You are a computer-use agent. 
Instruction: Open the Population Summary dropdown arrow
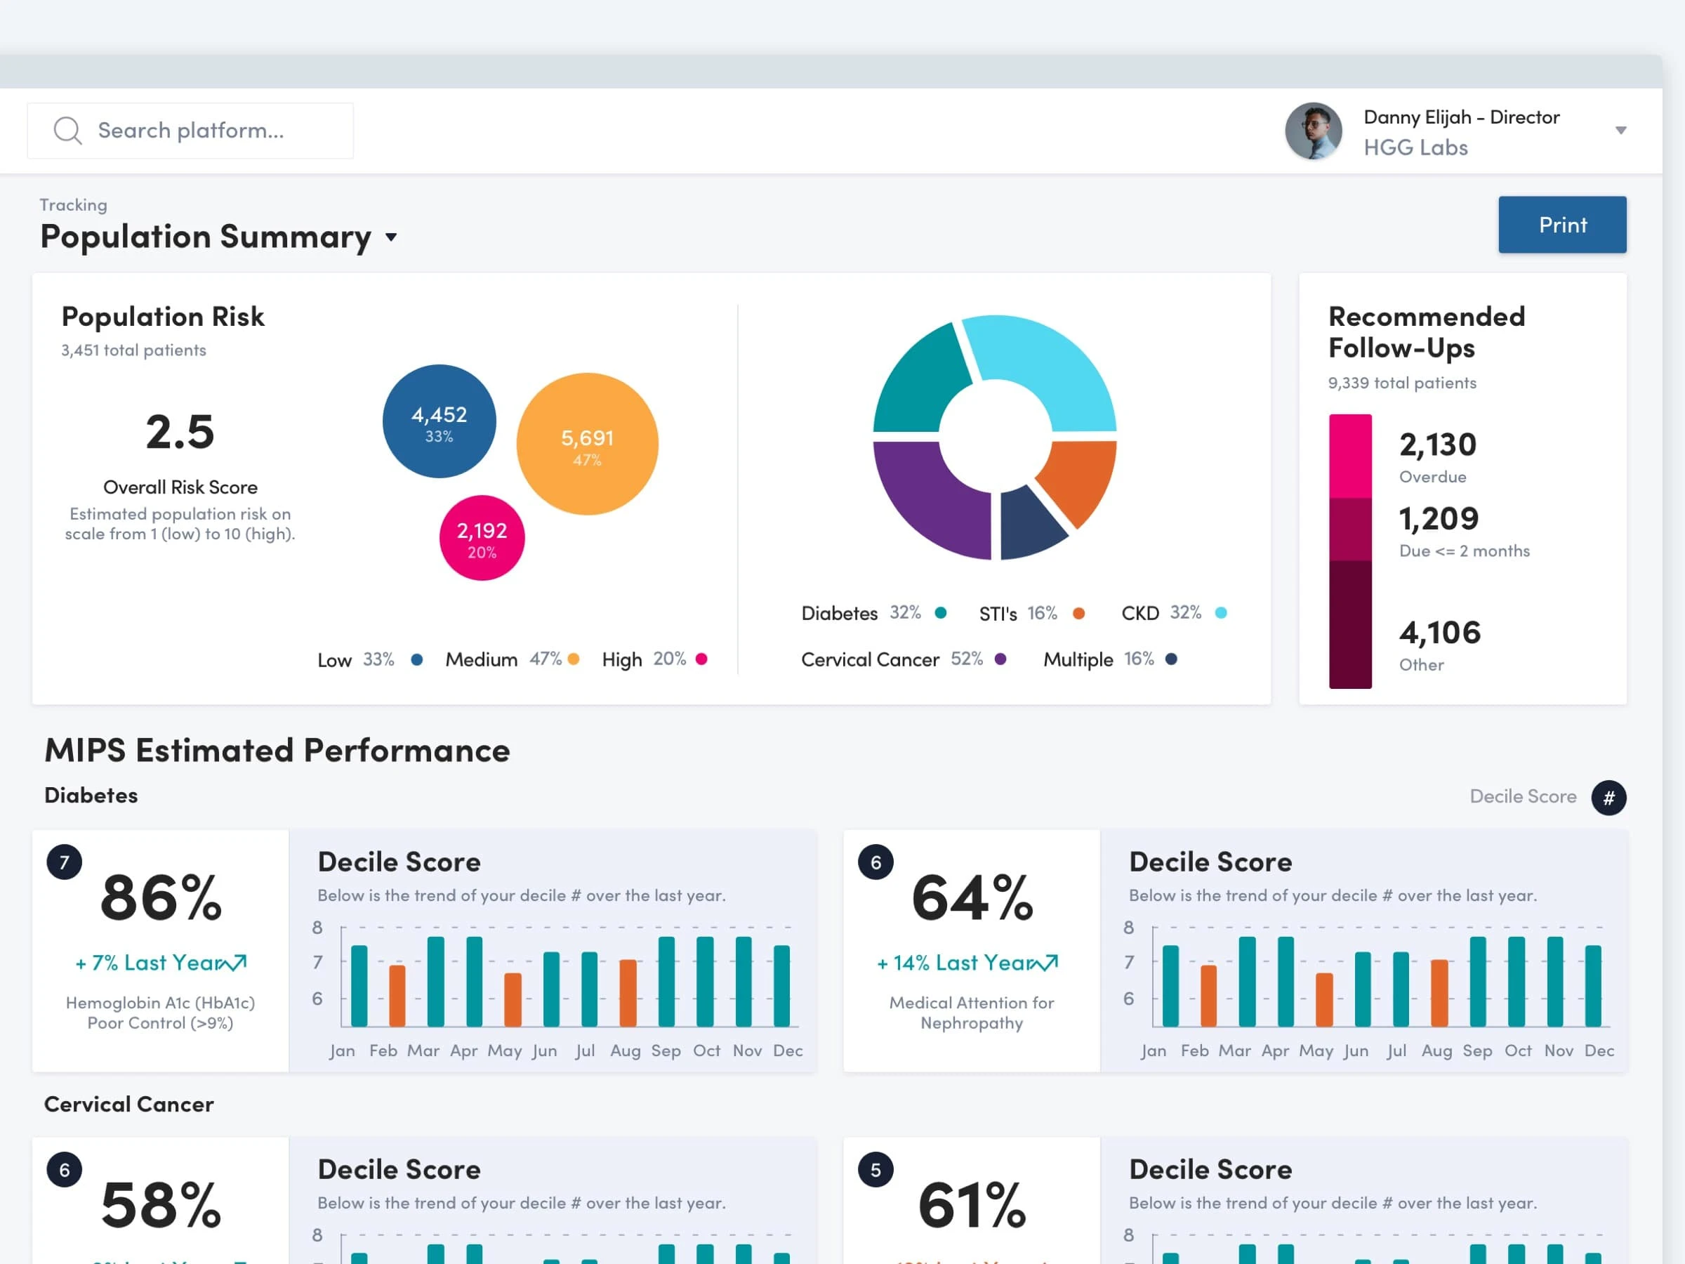pos(391,237)
